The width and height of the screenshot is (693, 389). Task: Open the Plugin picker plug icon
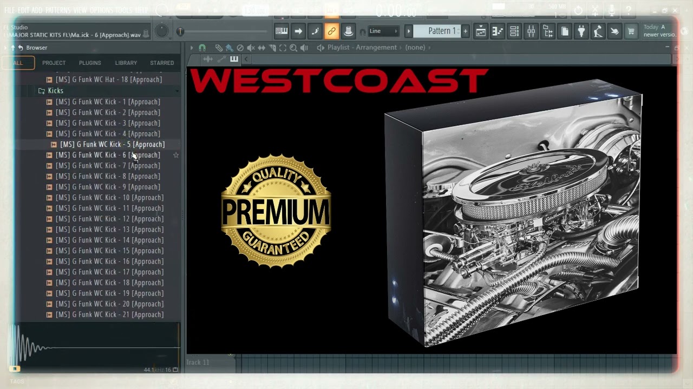point(581,31)
